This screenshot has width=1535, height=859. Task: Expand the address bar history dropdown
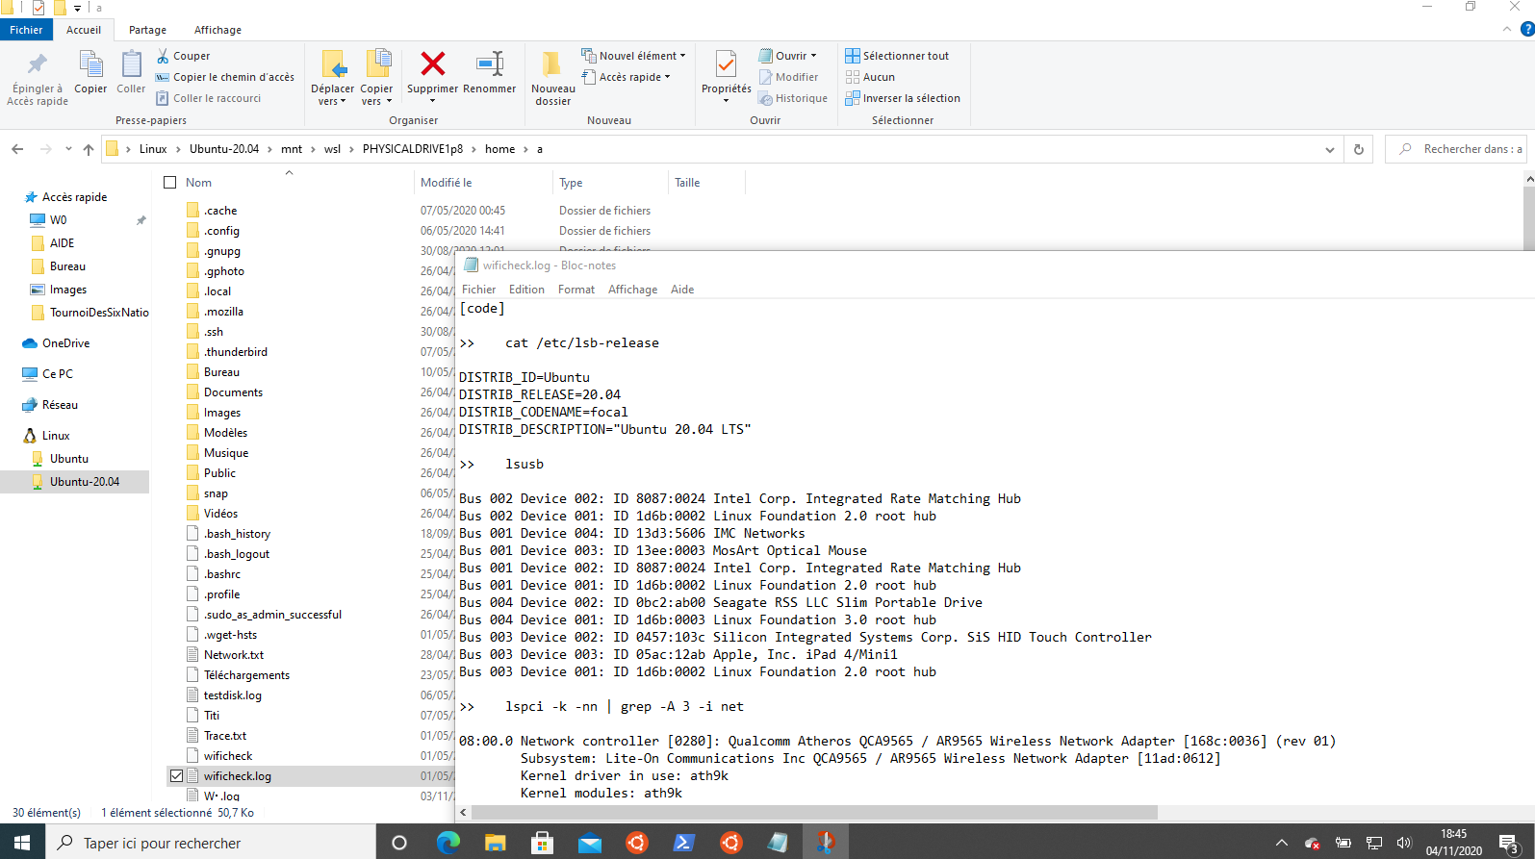1329,149
